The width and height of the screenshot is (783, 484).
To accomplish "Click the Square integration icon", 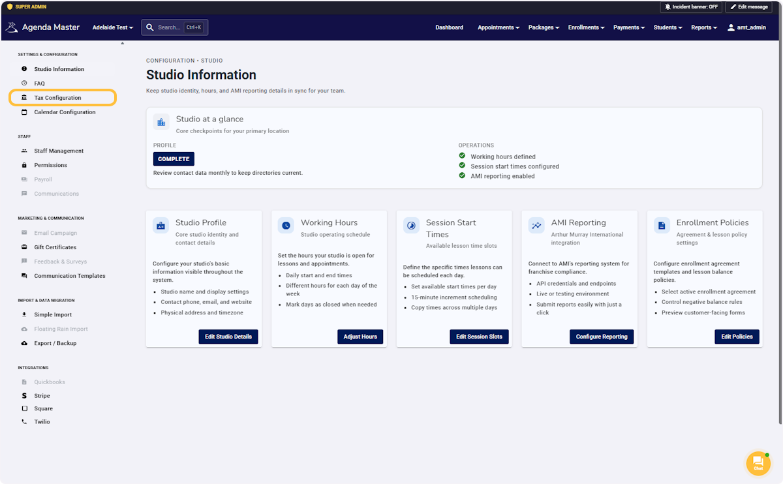I will tap(24, 409).
